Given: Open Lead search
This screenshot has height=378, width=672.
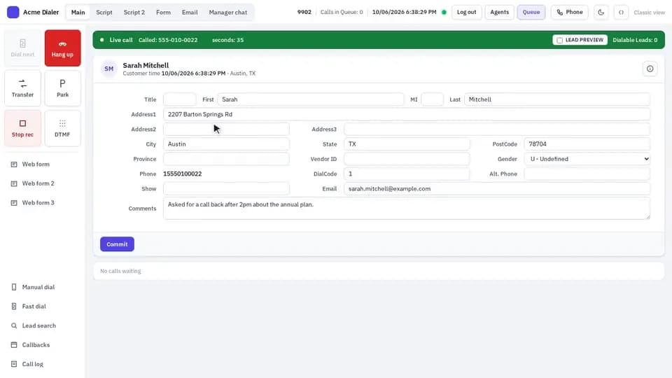Looking at the screenshot, I should point(43,325).
